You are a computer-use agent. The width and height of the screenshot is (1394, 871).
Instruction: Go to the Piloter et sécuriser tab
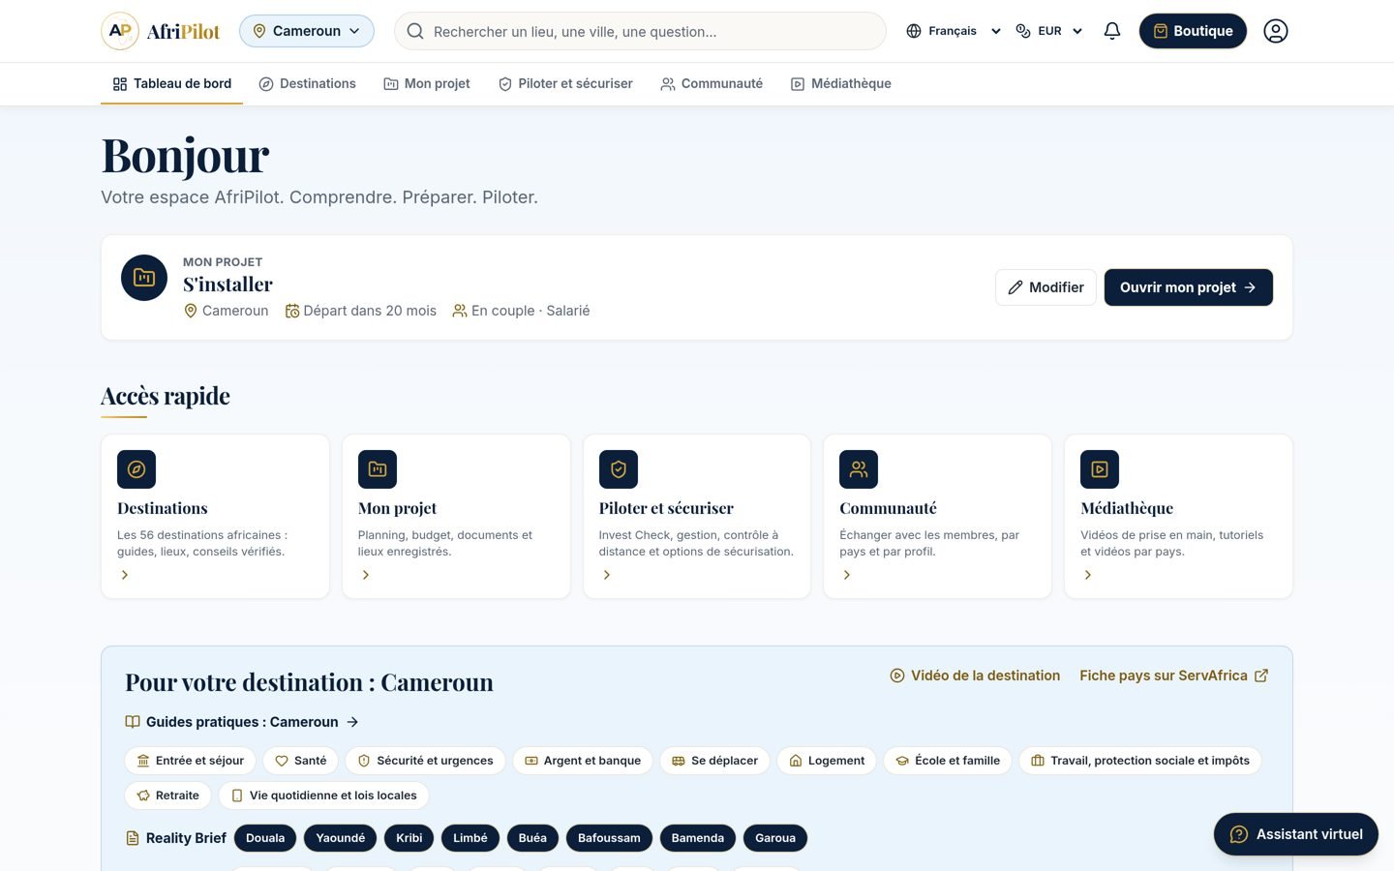point(565,84)
